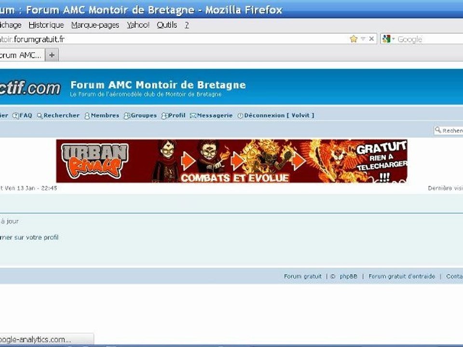463x347 pixels.
Task: Click the Urban Rivals logo in banner
Action: (95, 161)
